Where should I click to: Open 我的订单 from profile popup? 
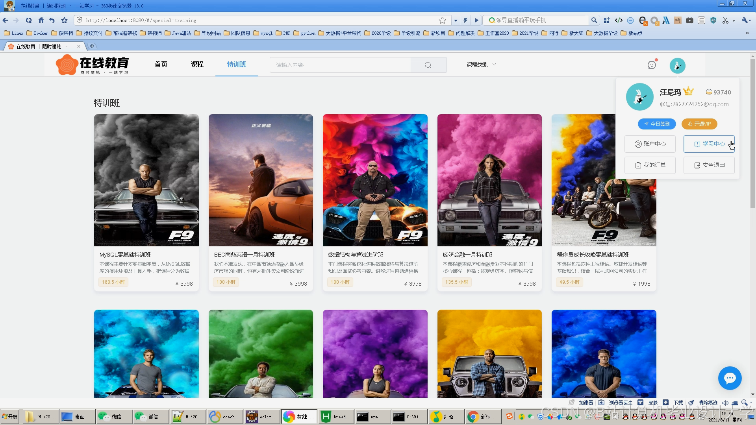650,165
